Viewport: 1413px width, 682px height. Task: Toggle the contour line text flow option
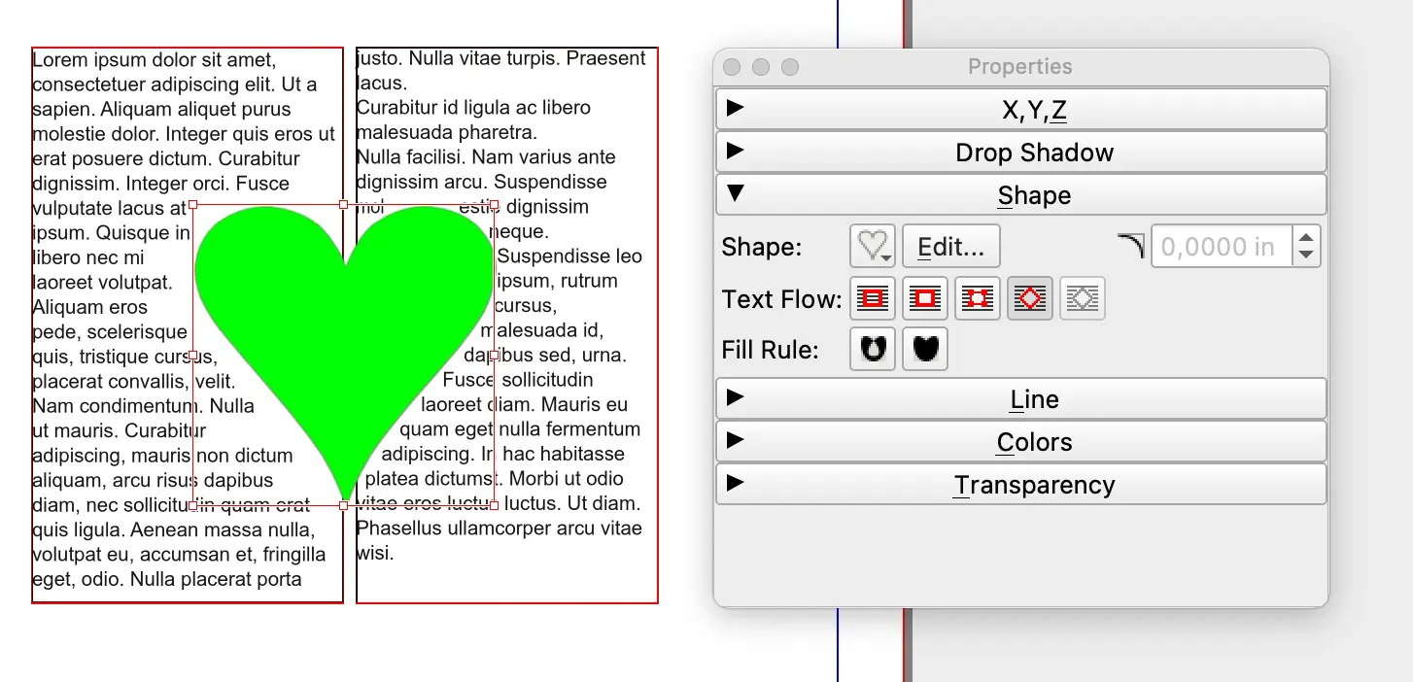tap(1030, 298)
